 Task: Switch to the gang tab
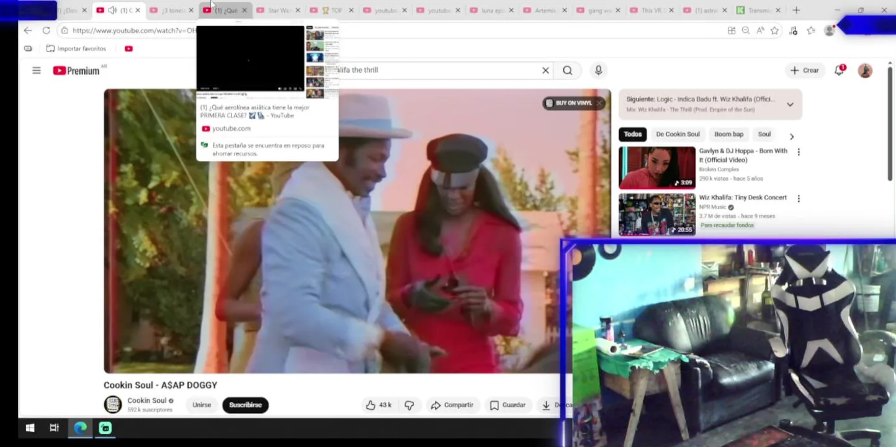coord(599,10)
